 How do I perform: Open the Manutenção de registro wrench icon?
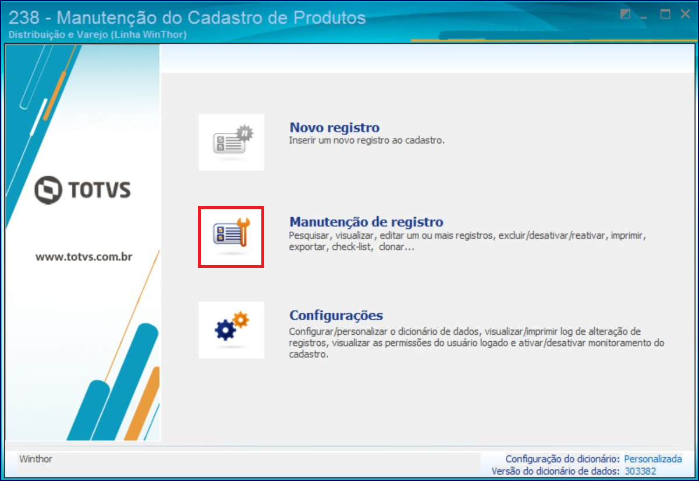231,236
